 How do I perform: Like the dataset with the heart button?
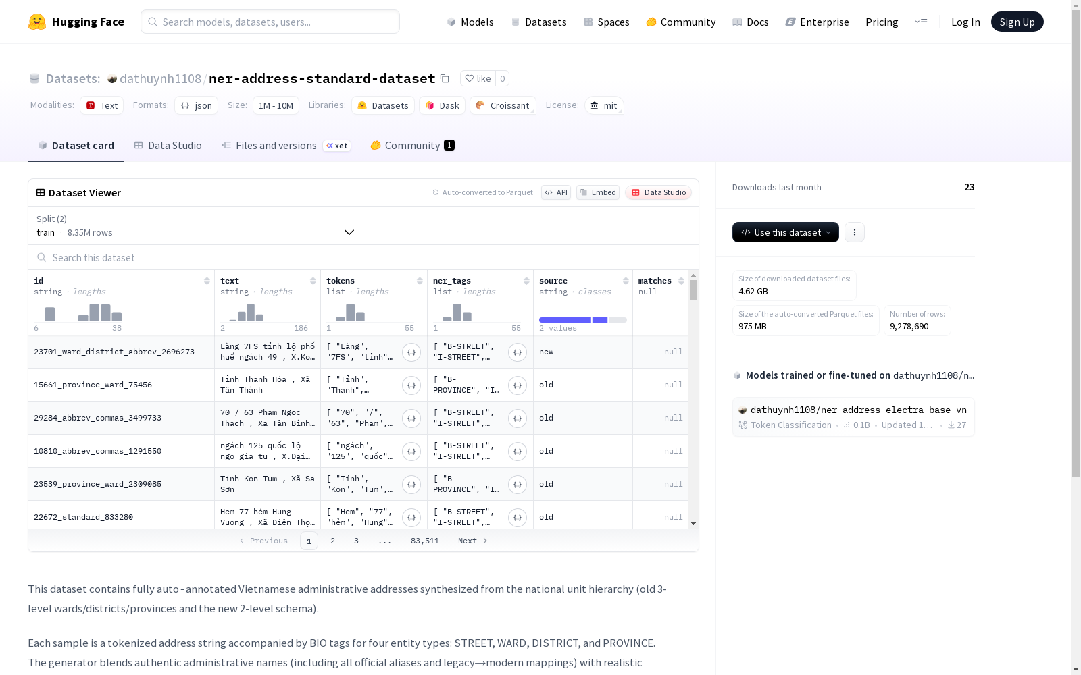(478, 78)
